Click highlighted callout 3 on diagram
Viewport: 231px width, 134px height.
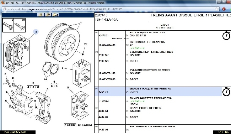[36, 32]
